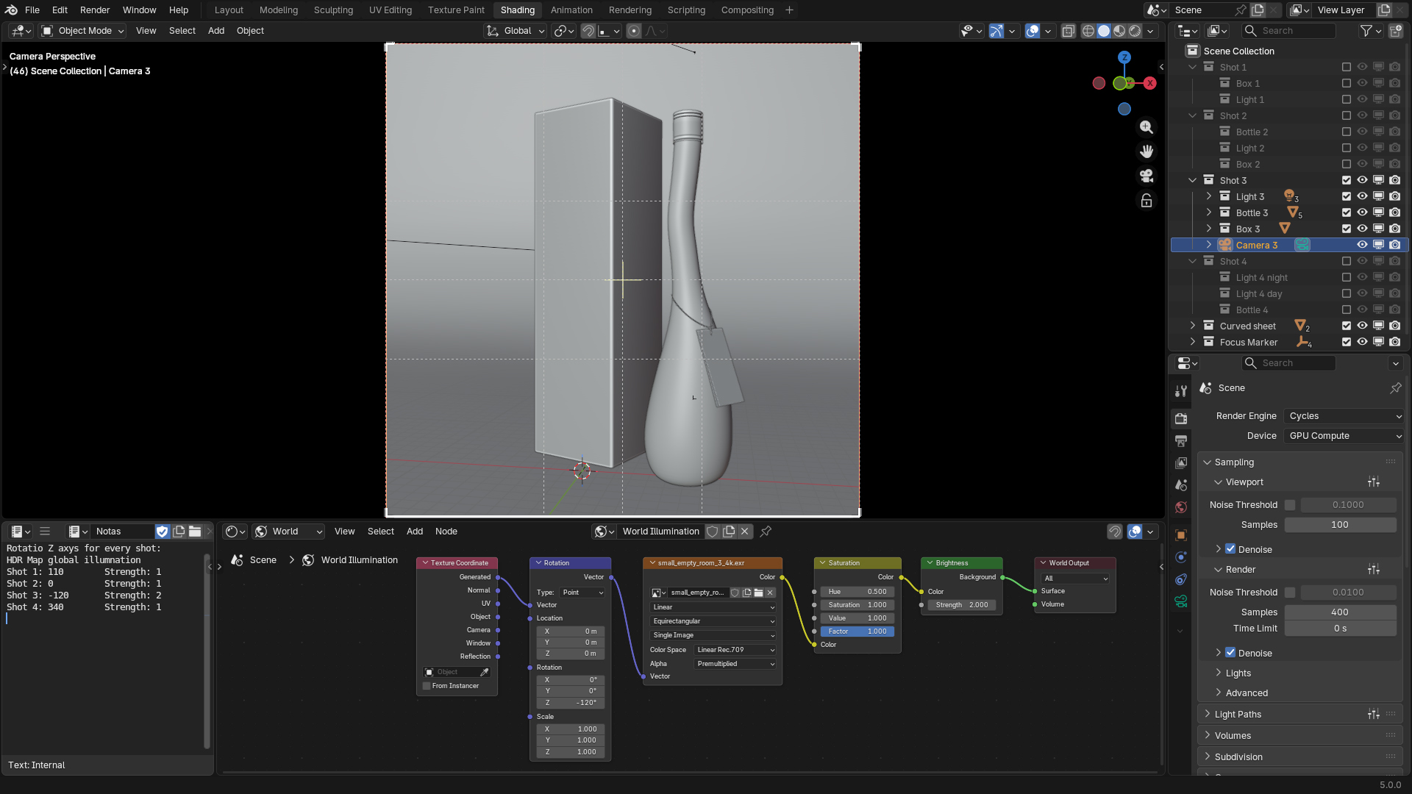Screen dimensions: 1412x794
Task: Pin the World Illumination node tree
Action: pyautogui.click(x=766, y=532)
